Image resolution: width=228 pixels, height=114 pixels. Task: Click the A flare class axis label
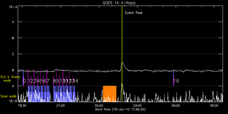click(x=13, y=86)
